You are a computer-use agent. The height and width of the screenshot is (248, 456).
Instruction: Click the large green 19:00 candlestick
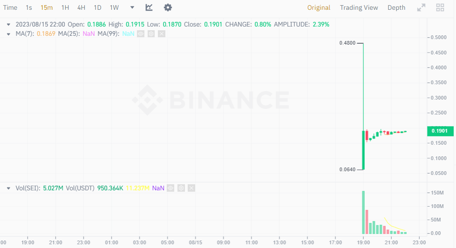(363, 150)
